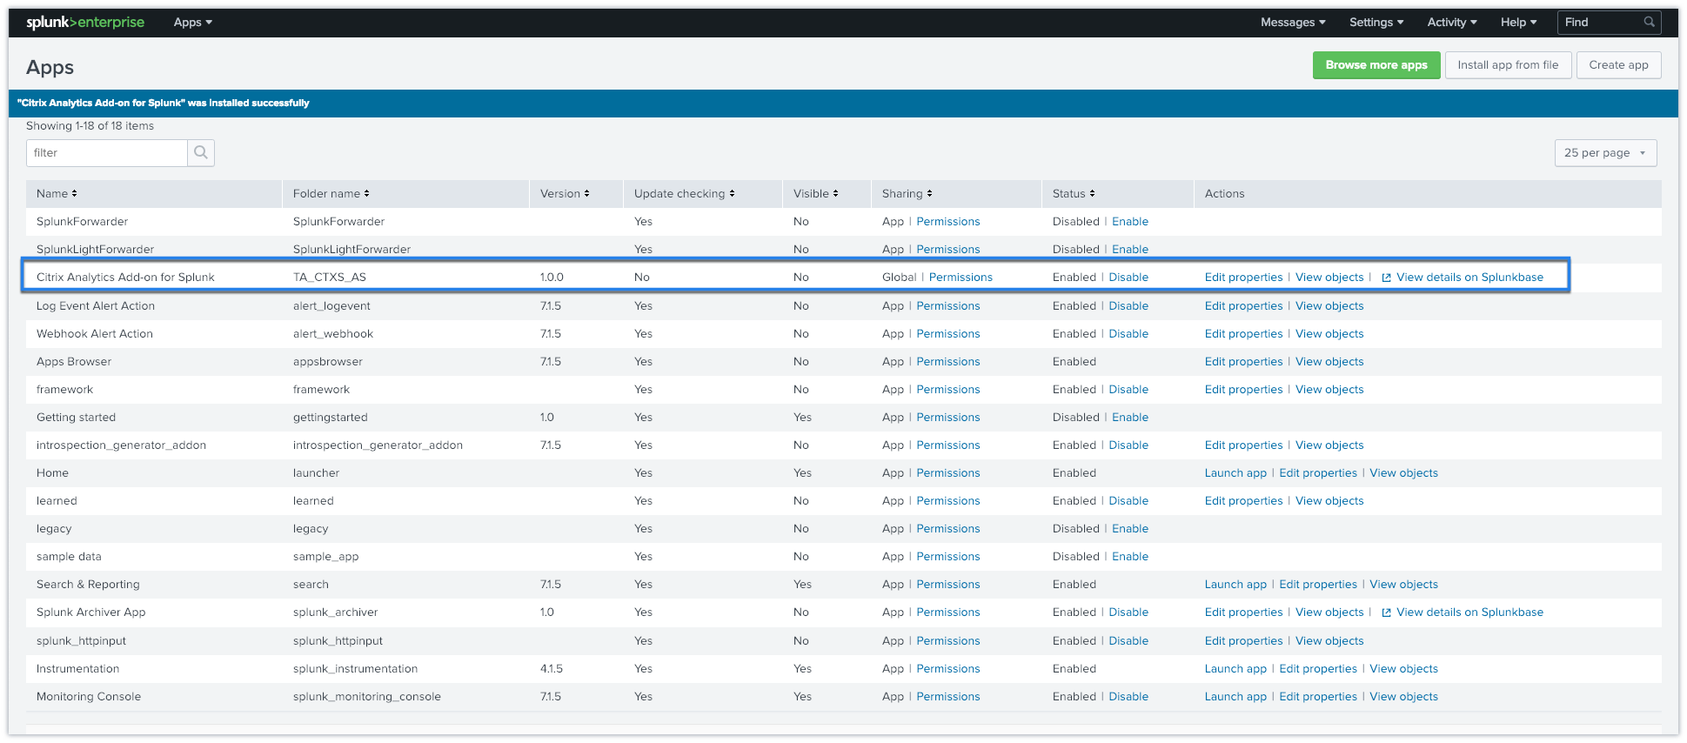Disable the Monitoring Console app

click(x=1128, y=697)
